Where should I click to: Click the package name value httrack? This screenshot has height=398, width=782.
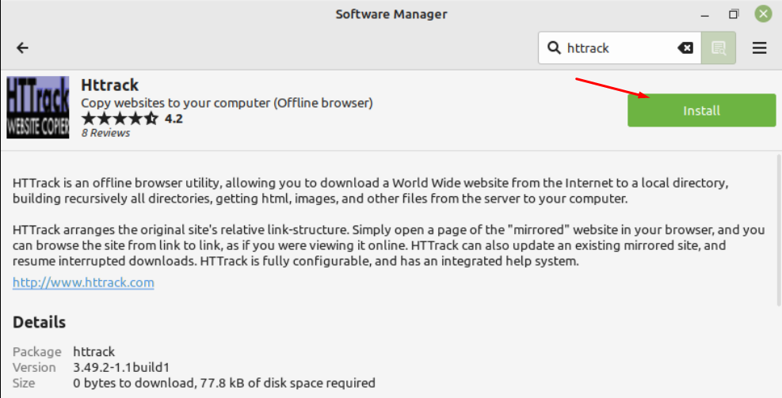pyautogui.click(x=93, y=351)
